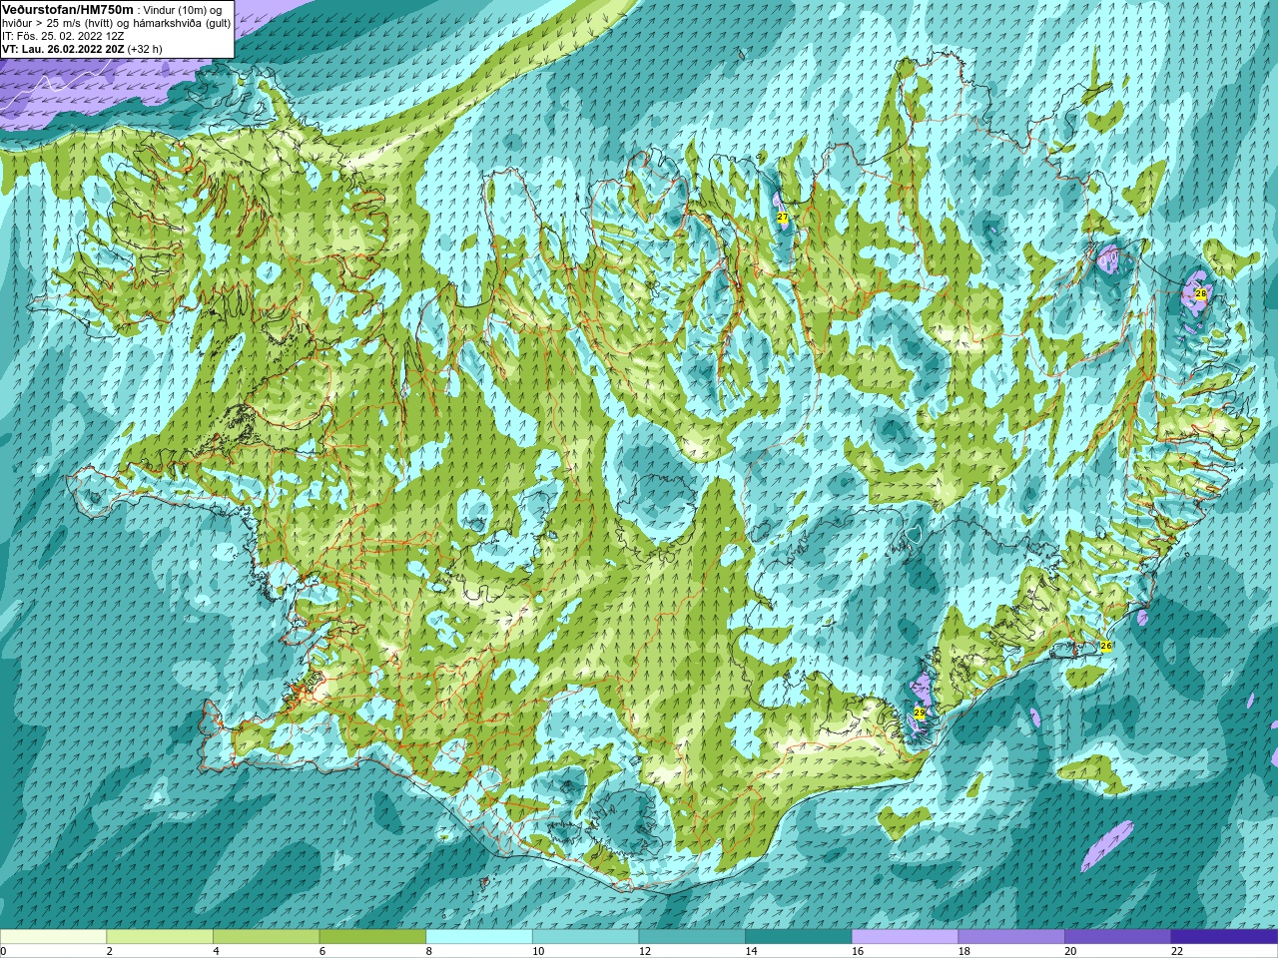
Task: Select the 14–16 m/s dark teal swatch
Action: tap(799, 936)
